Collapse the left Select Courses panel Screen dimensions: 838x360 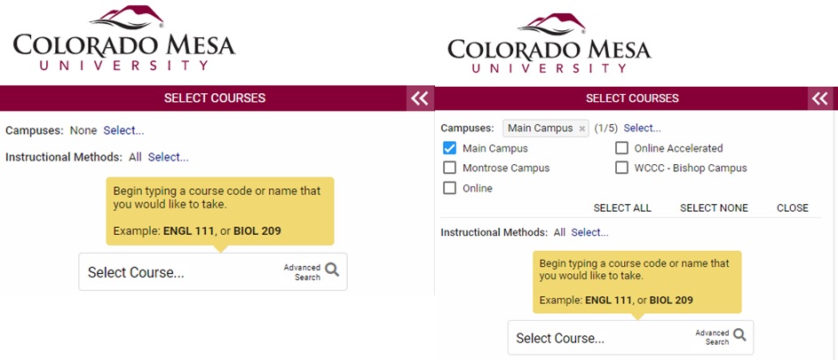419,98
